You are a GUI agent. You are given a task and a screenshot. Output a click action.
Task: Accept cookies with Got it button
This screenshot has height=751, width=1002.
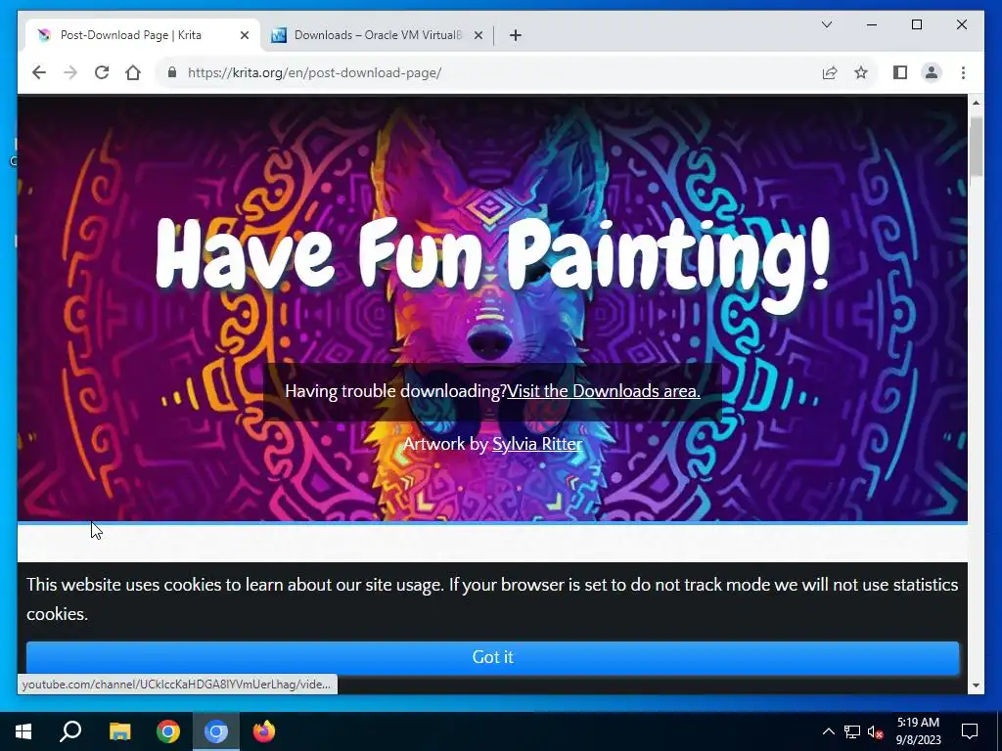(x=492, y=657)
